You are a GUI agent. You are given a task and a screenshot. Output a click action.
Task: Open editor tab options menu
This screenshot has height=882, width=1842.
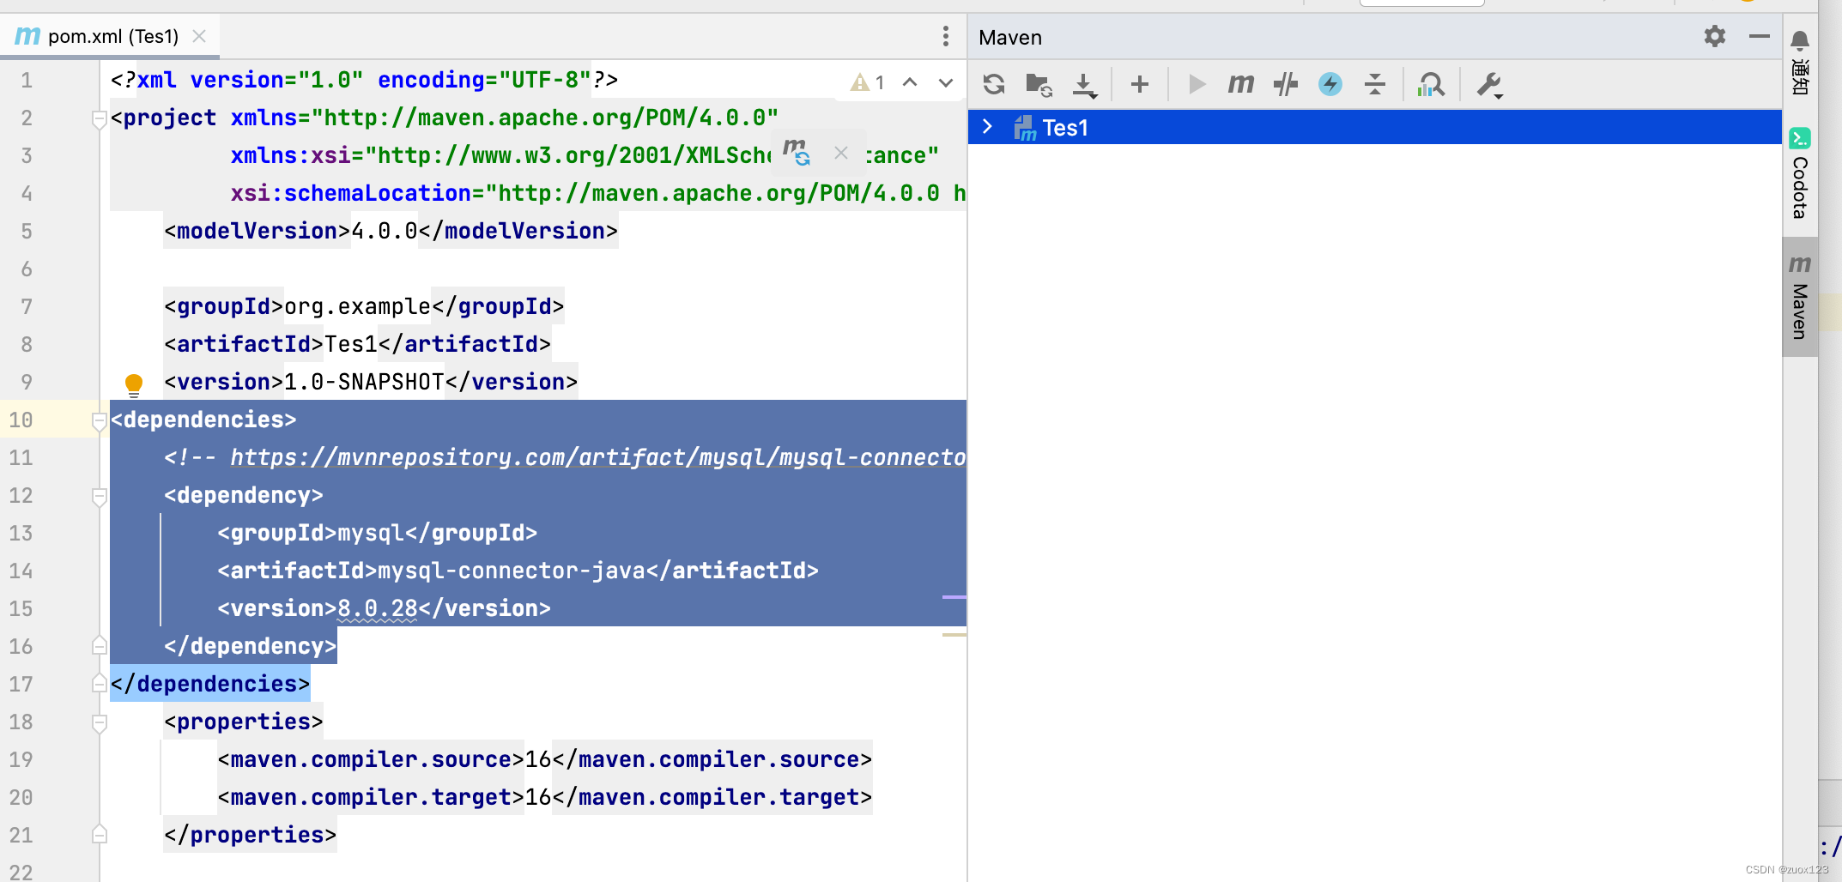tap(945, 36)
